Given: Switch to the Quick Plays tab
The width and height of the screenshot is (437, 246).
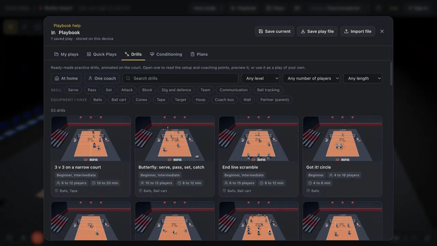Looking at the screenshot, I should point(101,54).
